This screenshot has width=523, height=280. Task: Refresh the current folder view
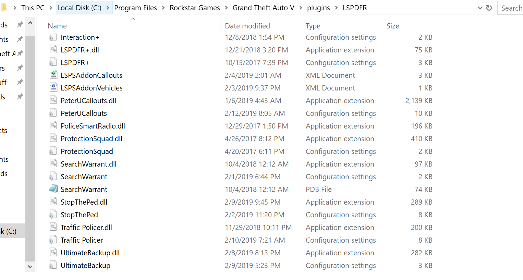coord(489,8)
